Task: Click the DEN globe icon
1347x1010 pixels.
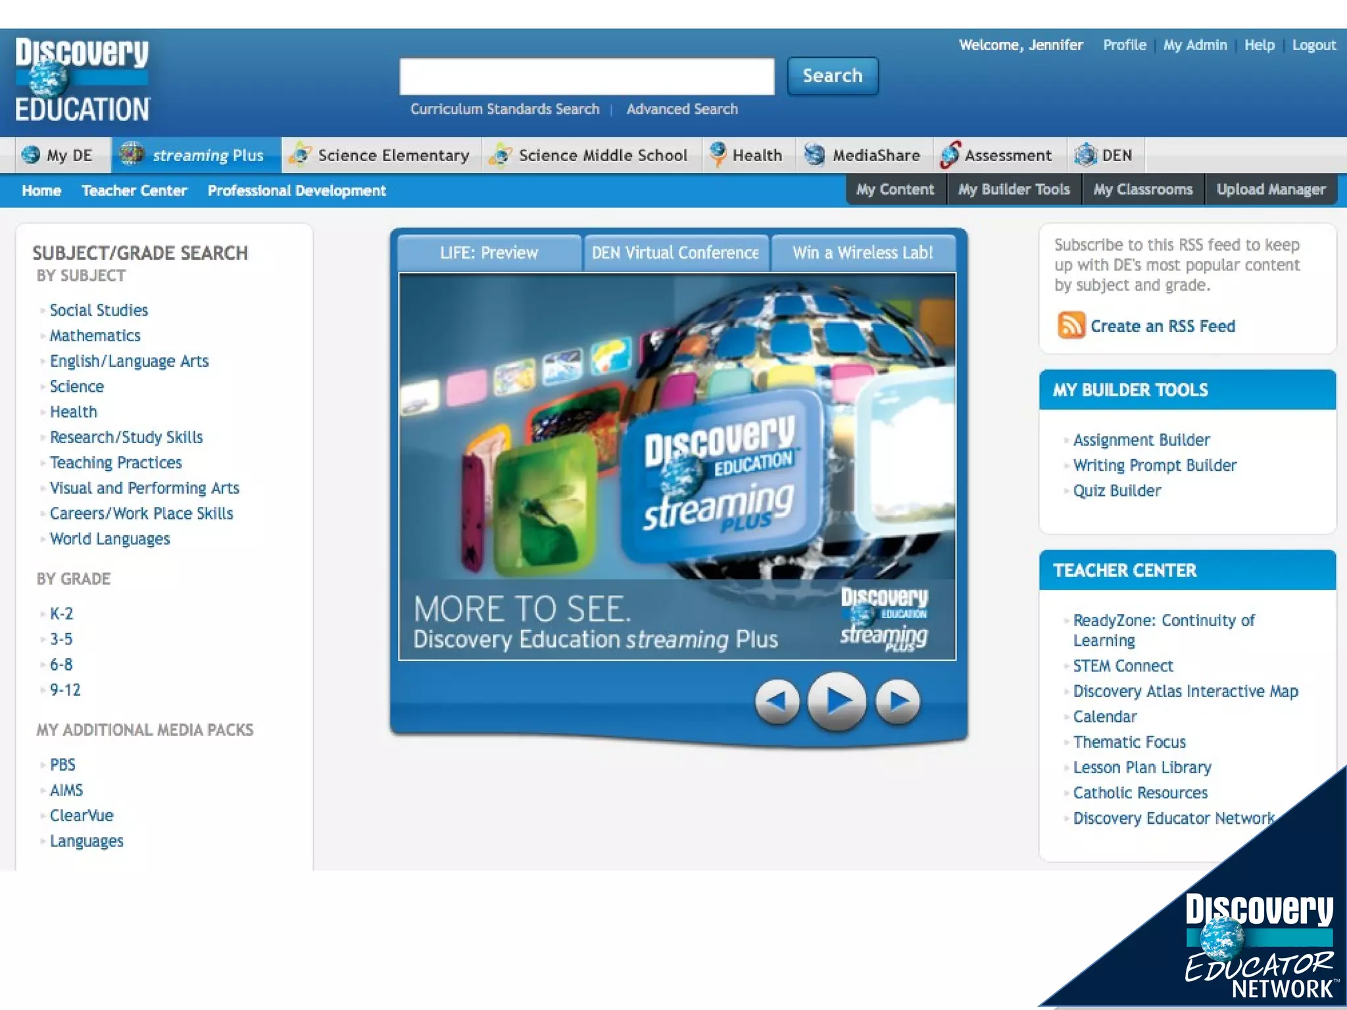Action: 1085,155
